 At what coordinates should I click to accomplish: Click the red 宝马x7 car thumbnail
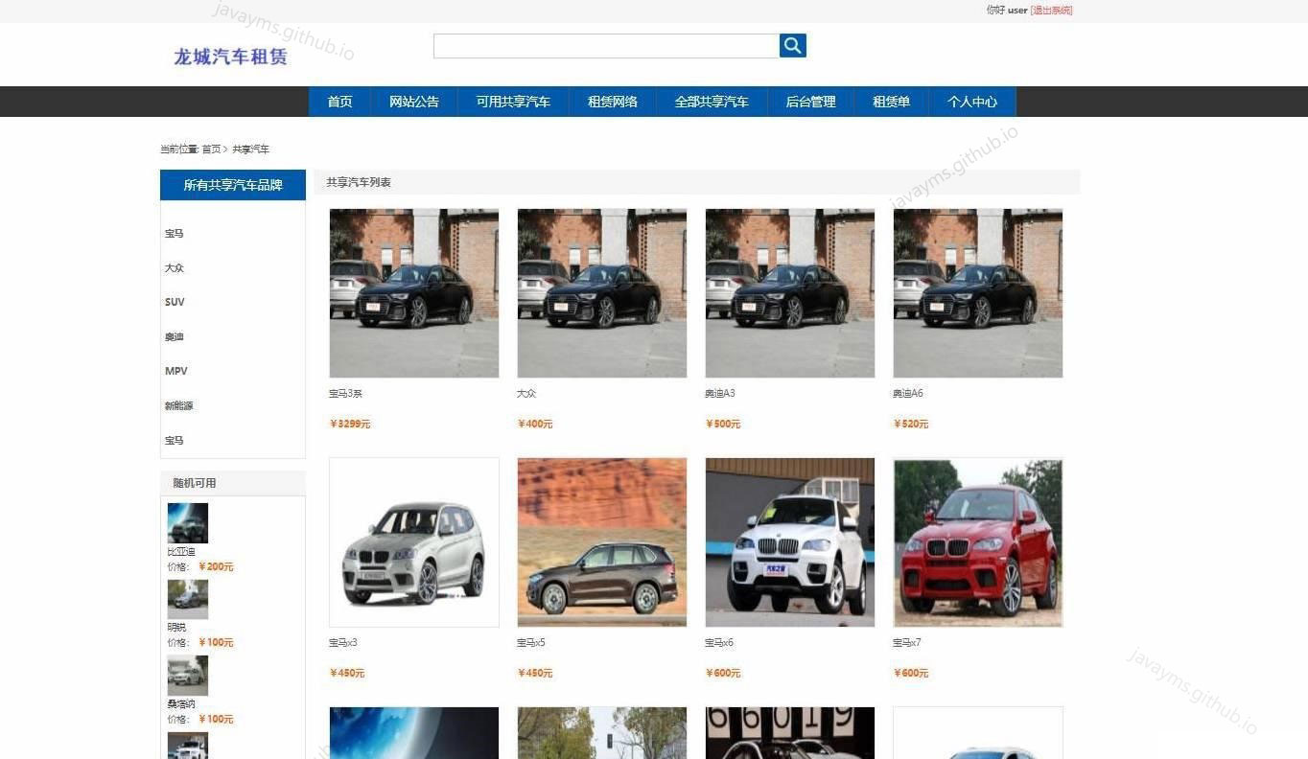point(977,541)
